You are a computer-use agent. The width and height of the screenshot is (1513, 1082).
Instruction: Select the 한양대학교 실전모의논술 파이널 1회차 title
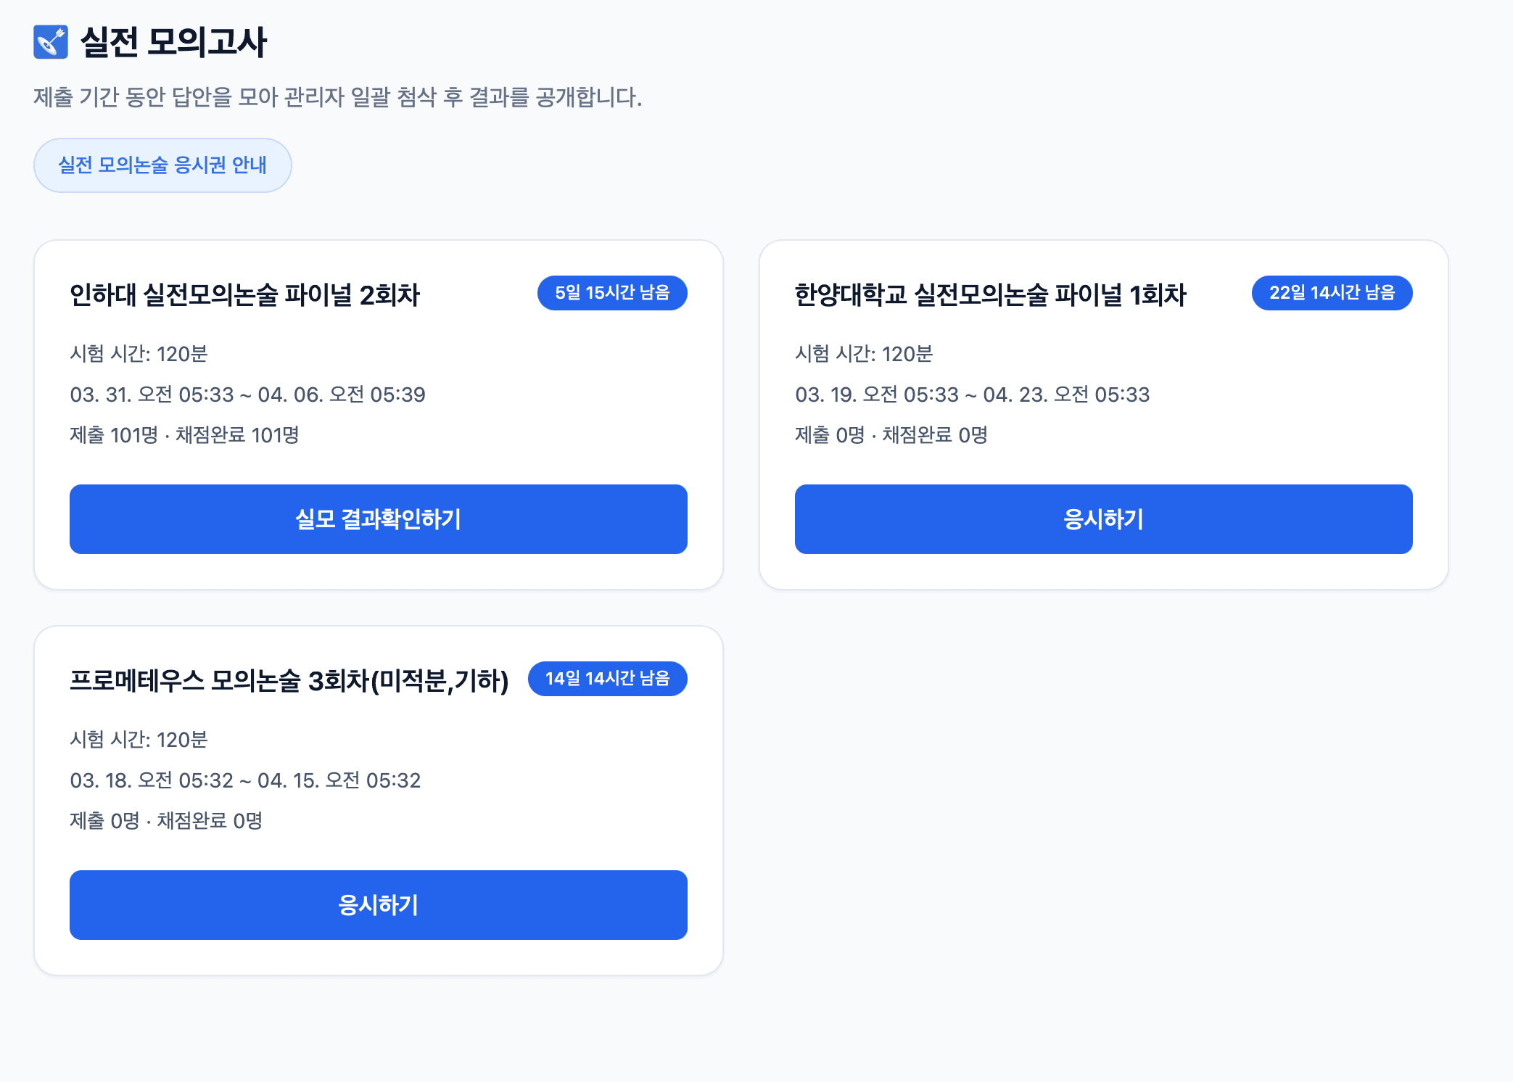pyautogui.click(x=989, y=294)
